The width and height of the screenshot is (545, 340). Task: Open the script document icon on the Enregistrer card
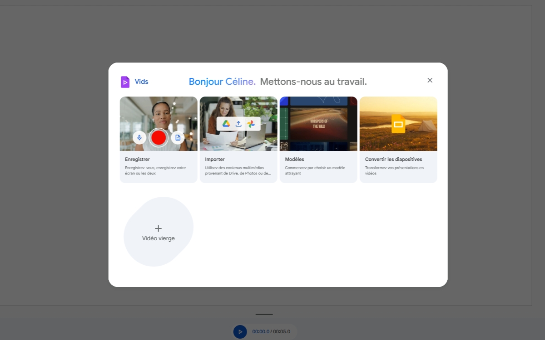point(177,137)
